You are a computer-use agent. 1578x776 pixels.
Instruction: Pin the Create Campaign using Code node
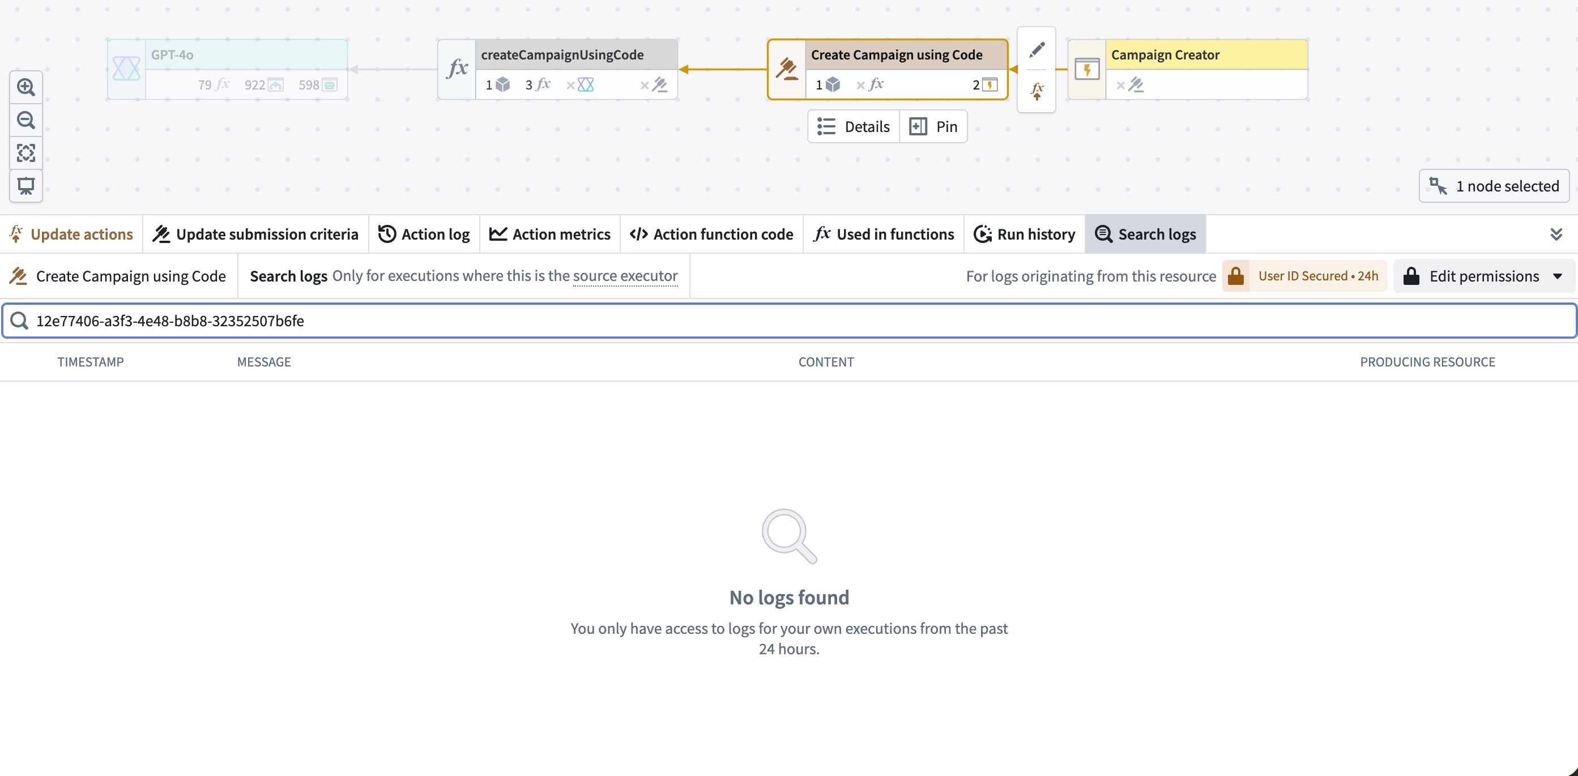(x=933, y=126)
